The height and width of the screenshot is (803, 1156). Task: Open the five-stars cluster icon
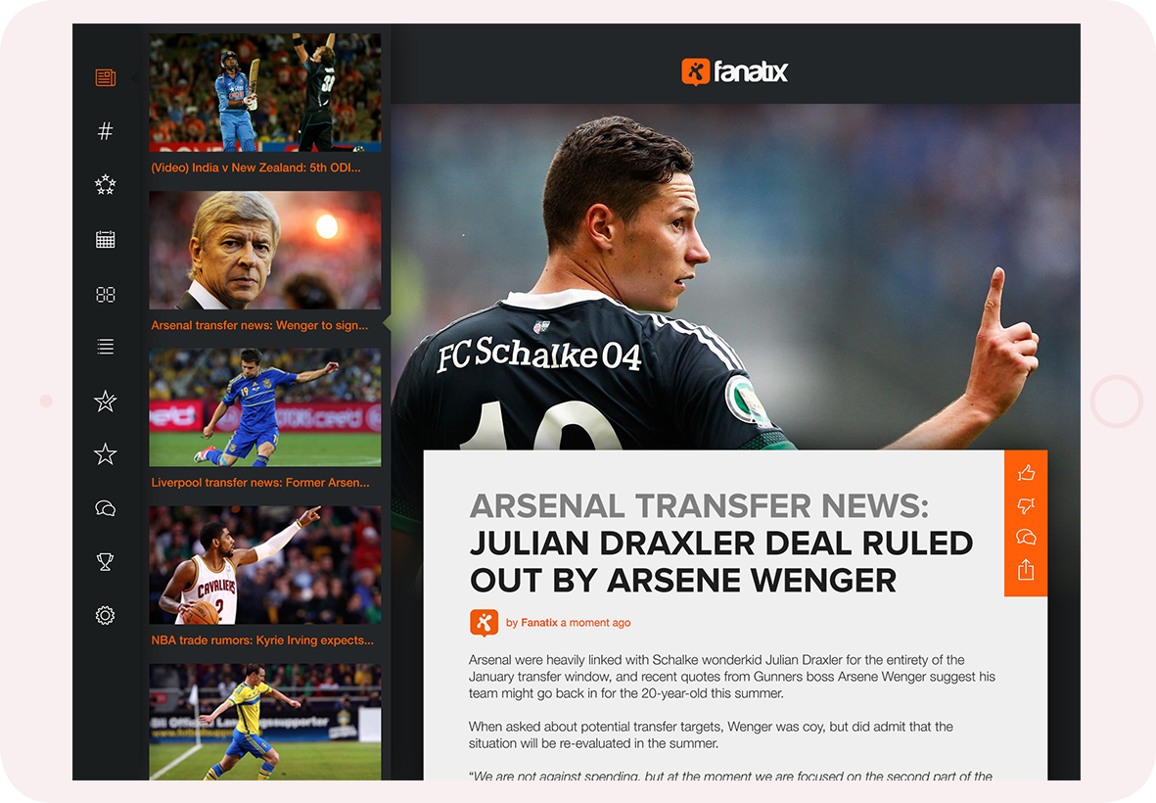[x=106, y=184]
